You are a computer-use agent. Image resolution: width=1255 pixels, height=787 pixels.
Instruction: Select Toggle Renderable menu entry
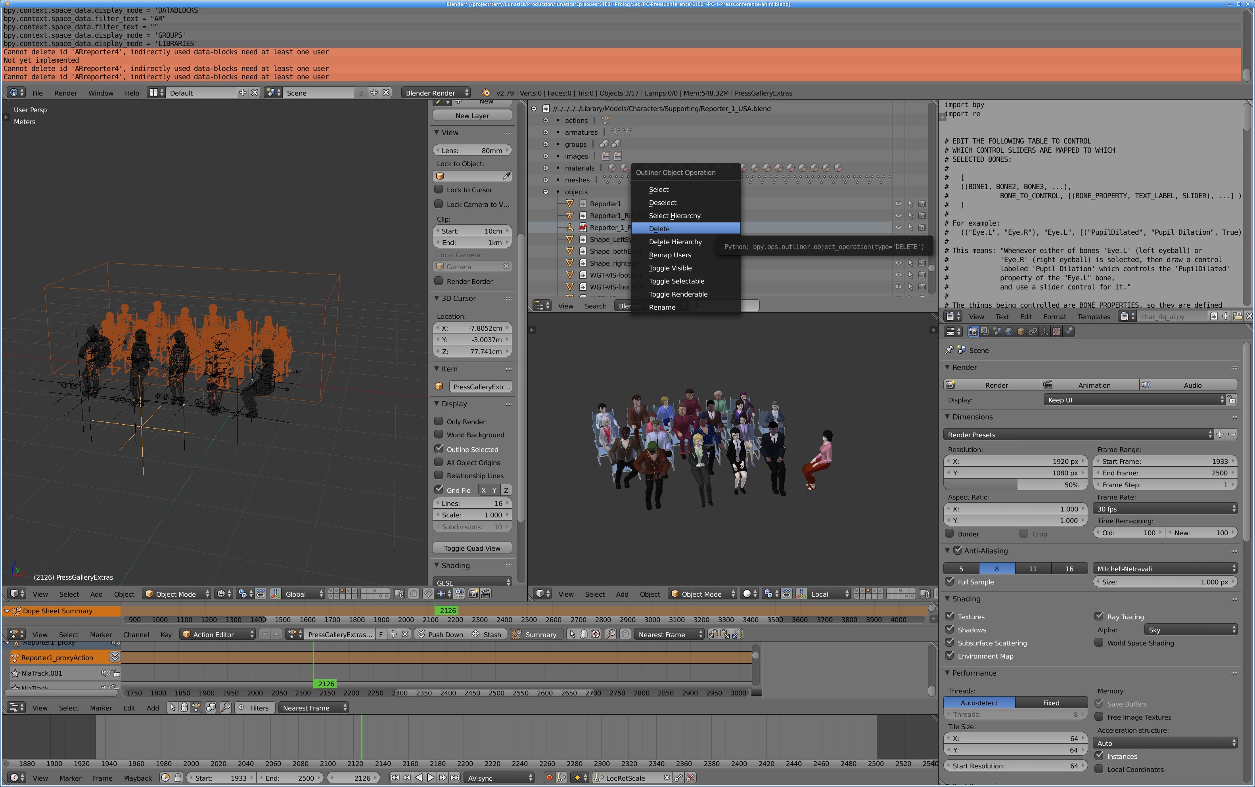(x=678, y=294)
